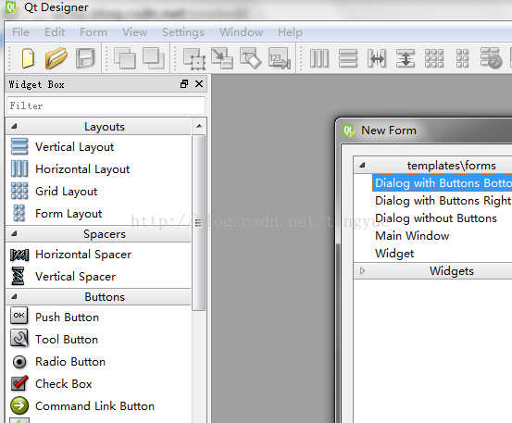Screen dimensions: 512x423
Task: Select the Grid Layout widget icon
Action: click(x=19, y=191)
